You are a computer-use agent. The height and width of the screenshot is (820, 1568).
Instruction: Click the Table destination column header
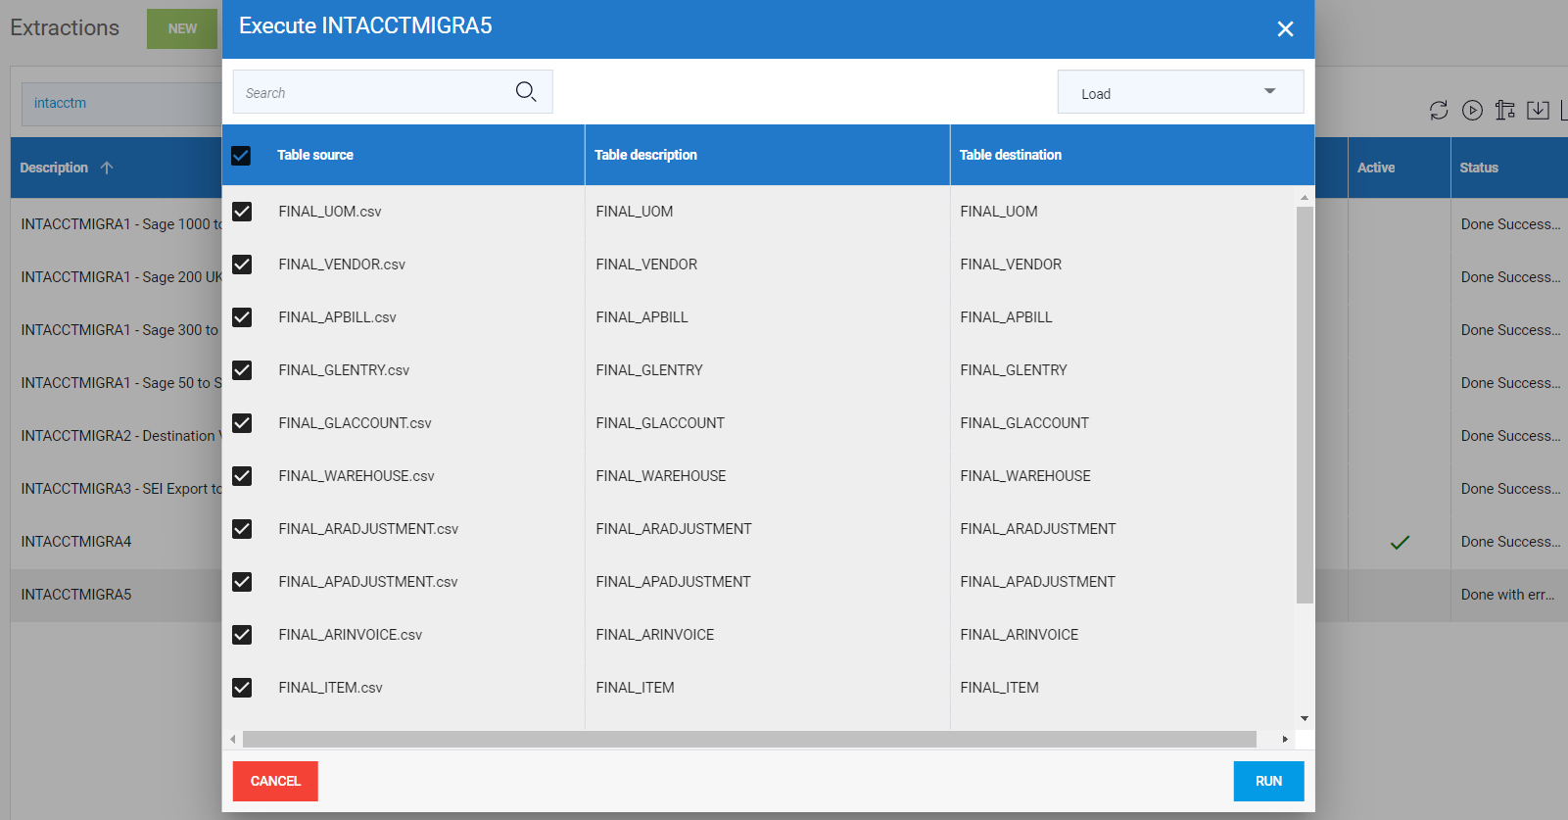coord(1010,155)
